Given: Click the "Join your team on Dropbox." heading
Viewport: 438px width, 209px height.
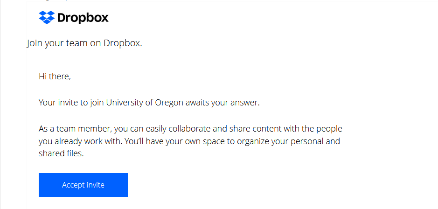Looking at the screenshot, I should [x=84, y=44].
